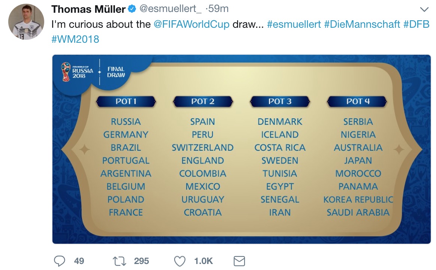Click the reply speech bubble icon
The width and height of the screenshot is (436, 270).
pyautogui.click(x=59, y=261)
